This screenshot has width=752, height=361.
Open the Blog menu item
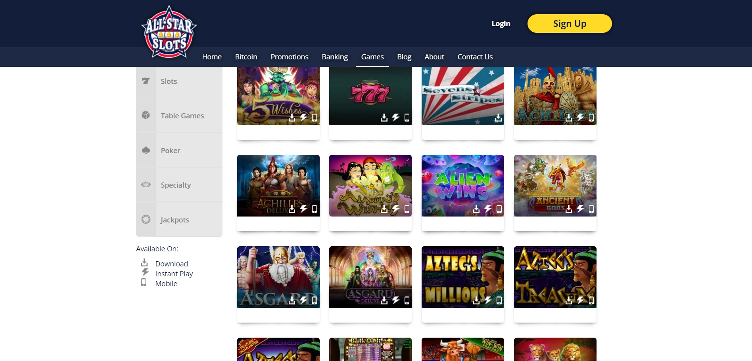tap(404, 57)
